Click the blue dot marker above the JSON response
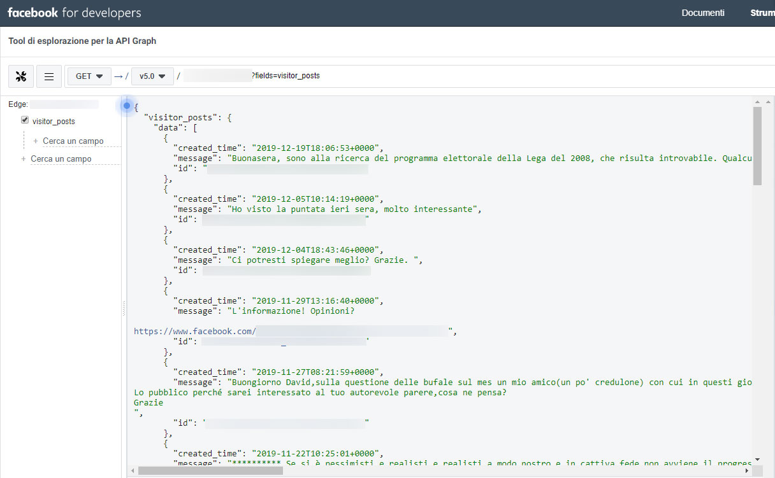 point(127,106)
